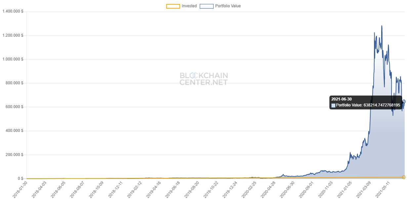Click the 2019-06-18 date axis label
The image size is (407, 201).
(x=173, y=189)
